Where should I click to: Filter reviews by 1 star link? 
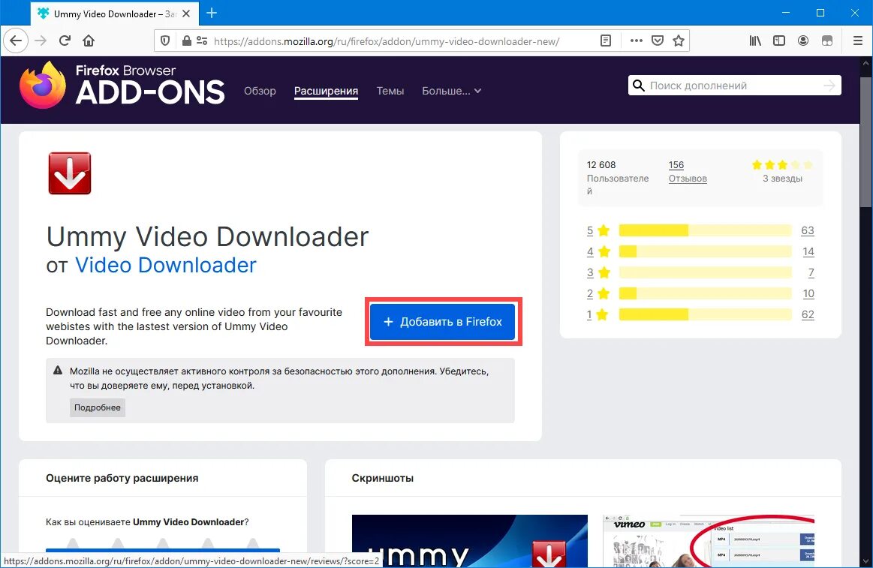pyautogui.click(x=598, y=314)
